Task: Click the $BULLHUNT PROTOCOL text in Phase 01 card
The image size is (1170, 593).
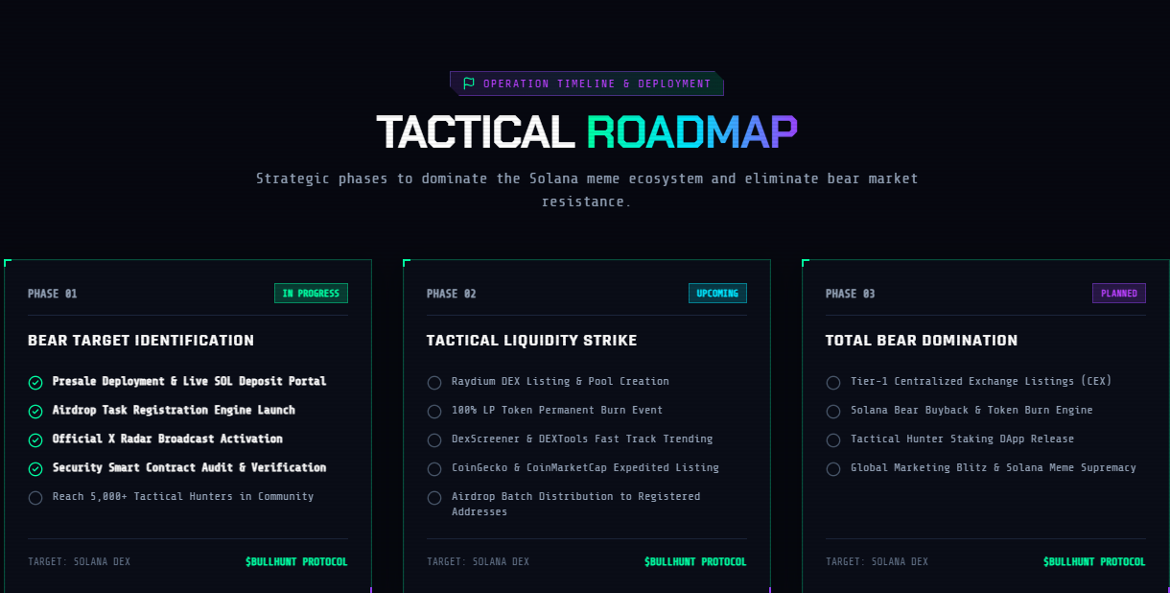Action: (x=295, y=561)
